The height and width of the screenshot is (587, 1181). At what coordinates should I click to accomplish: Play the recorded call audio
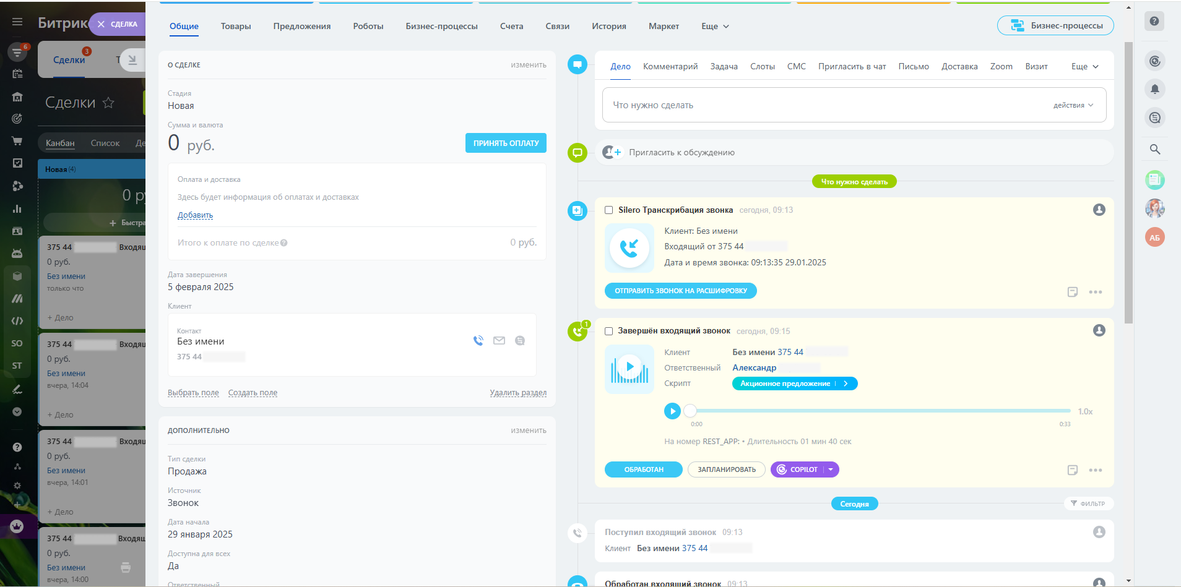pyautogui.click(x=672, y=411)
